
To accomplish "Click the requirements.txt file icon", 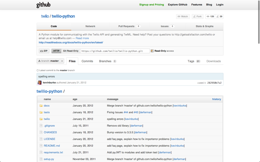I will (41, 152).
